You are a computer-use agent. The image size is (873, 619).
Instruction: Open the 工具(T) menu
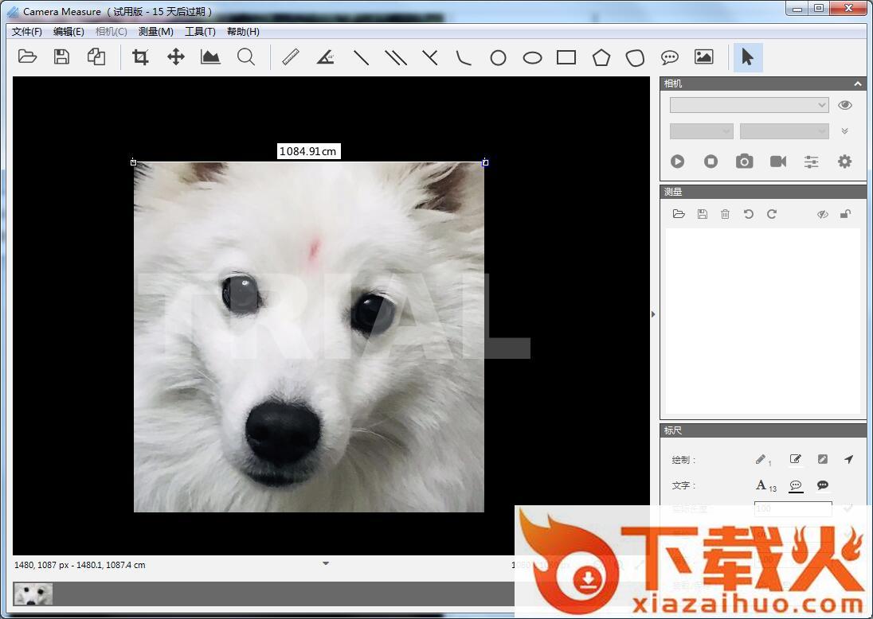coord(200,32)
